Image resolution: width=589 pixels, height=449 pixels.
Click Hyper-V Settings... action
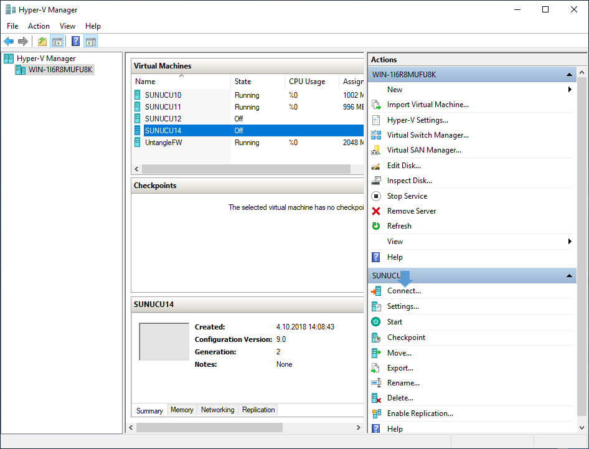[x=418, y=120]
